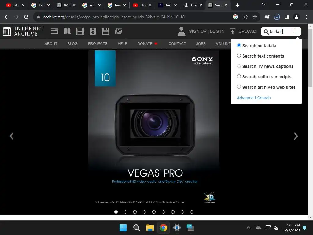Open the Texts book icon
Screen dimensions: 313x235
(x=67, y=31)
